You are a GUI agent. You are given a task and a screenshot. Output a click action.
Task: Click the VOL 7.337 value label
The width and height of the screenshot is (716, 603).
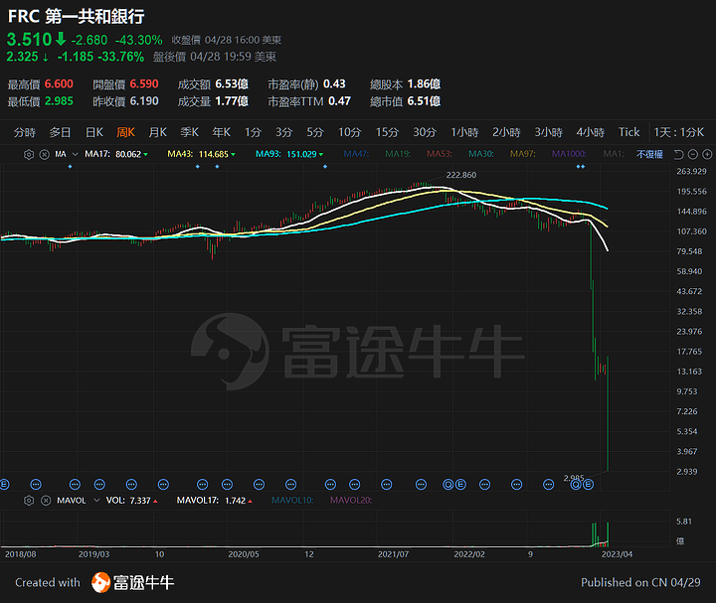pyautogui.click(x=132, y=501)
